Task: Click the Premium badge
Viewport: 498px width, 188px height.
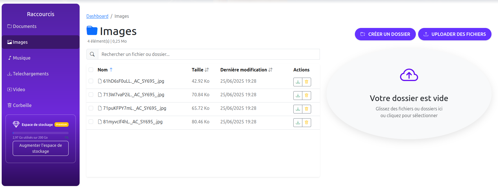Action: (62, 124)
